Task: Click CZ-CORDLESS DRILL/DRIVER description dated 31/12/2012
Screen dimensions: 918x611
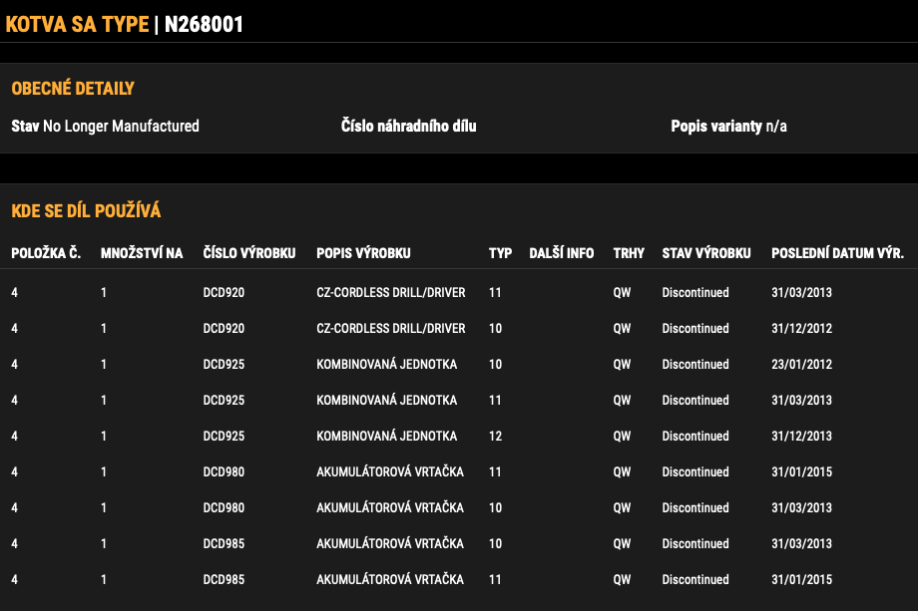Action: (391, 329)
